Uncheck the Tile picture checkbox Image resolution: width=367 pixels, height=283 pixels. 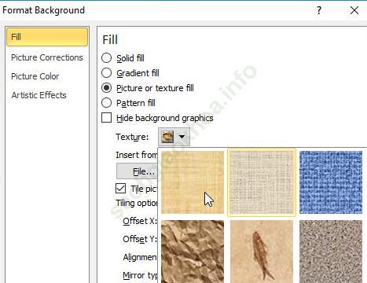(x=120, y=188)
